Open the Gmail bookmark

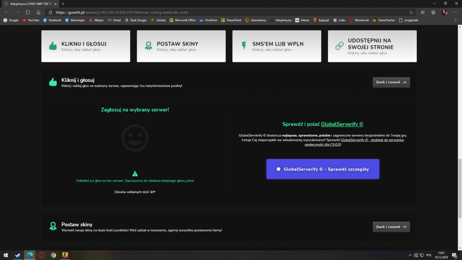tap(114, 20)
